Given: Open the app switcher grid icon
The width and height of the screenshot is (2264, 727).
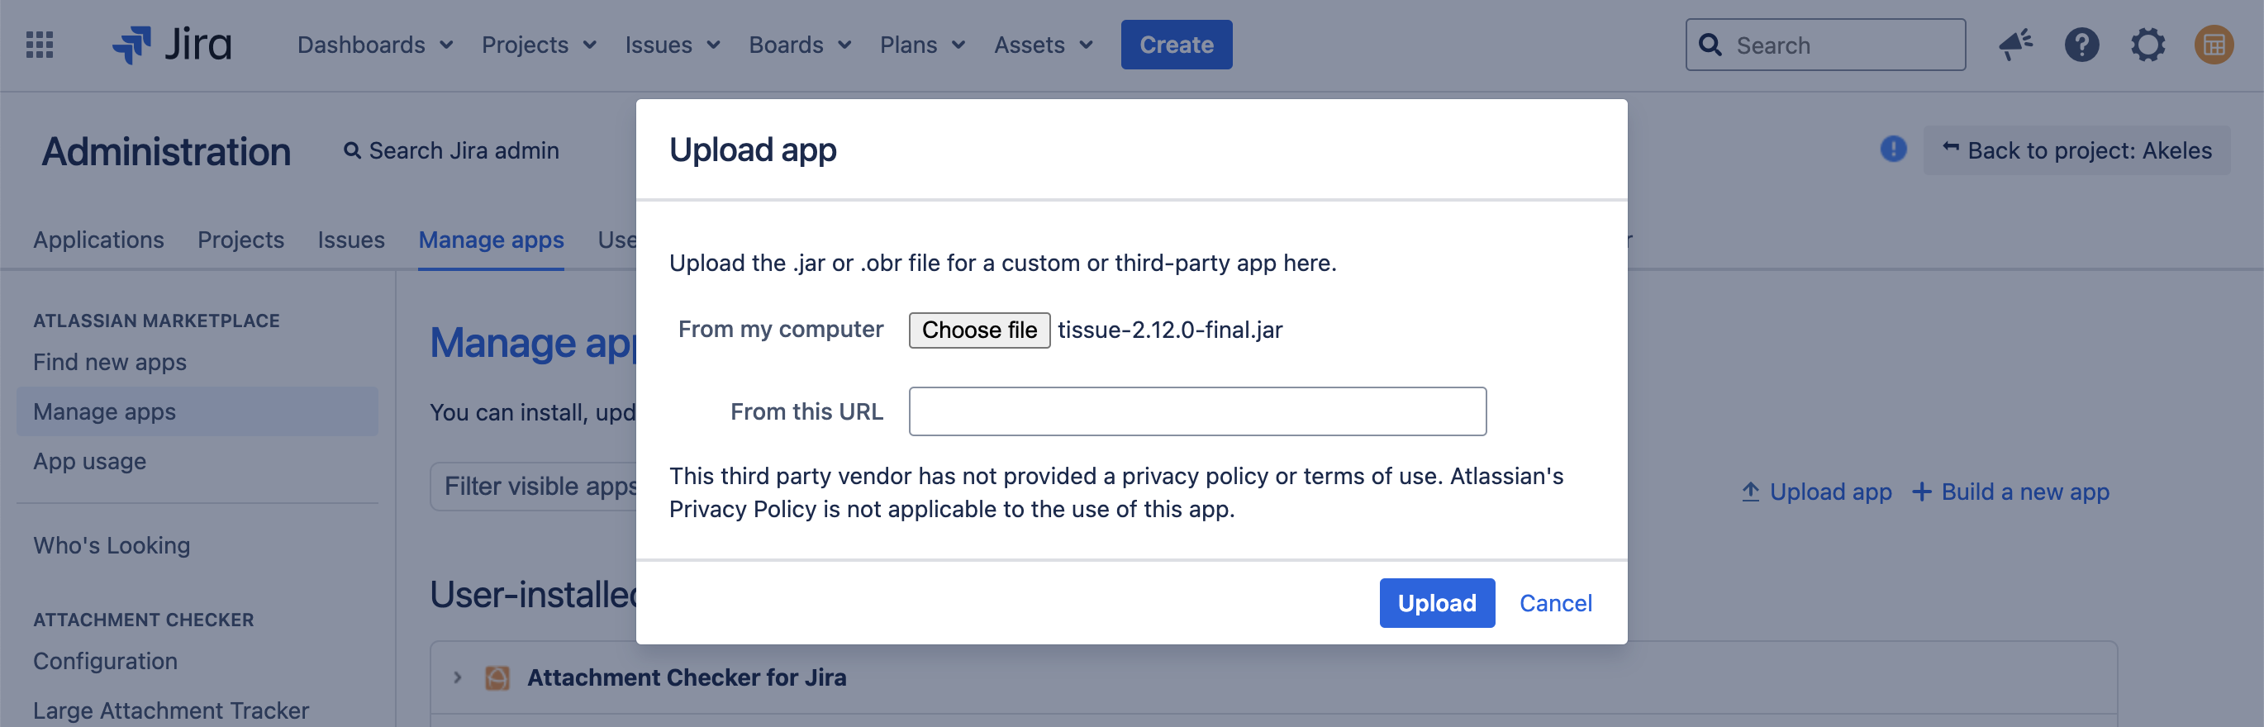Looking at the screenshot, I should 40,45.
